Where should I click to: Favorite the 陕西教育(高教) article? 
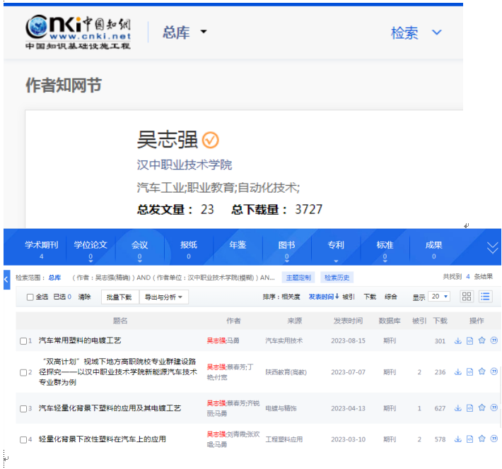pos(481,372)
